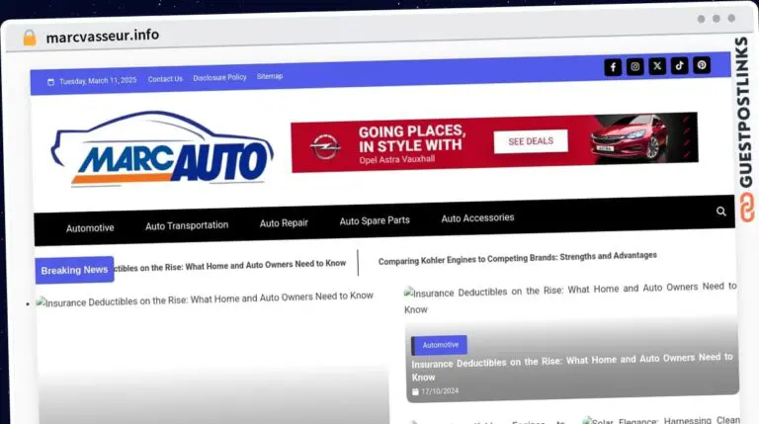Open the Instagram social icon

tap(635, 67)
